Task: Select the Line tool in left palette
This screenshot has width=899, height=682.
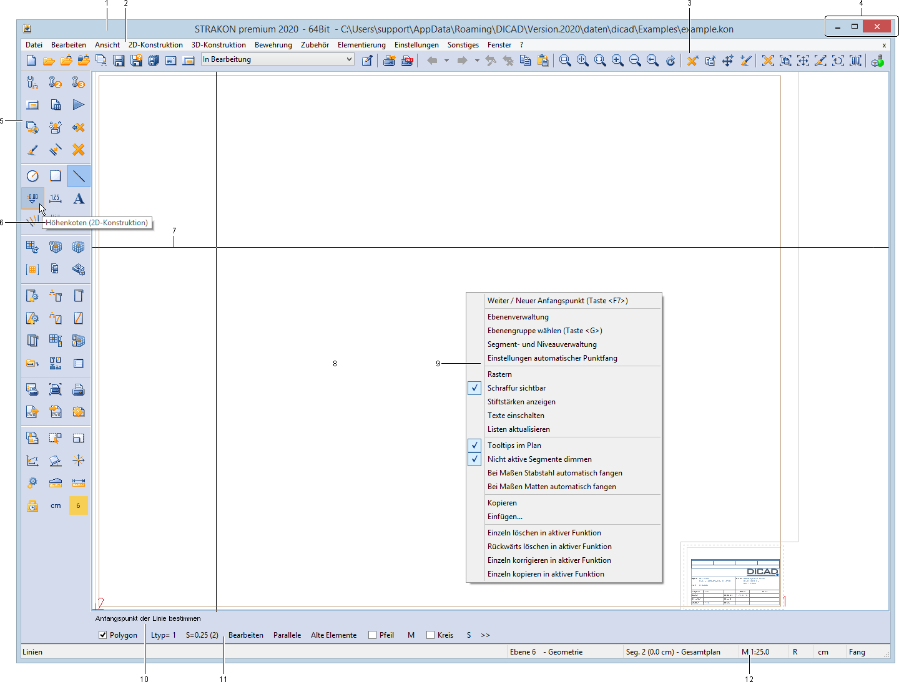Action: (x=79, y=176)
